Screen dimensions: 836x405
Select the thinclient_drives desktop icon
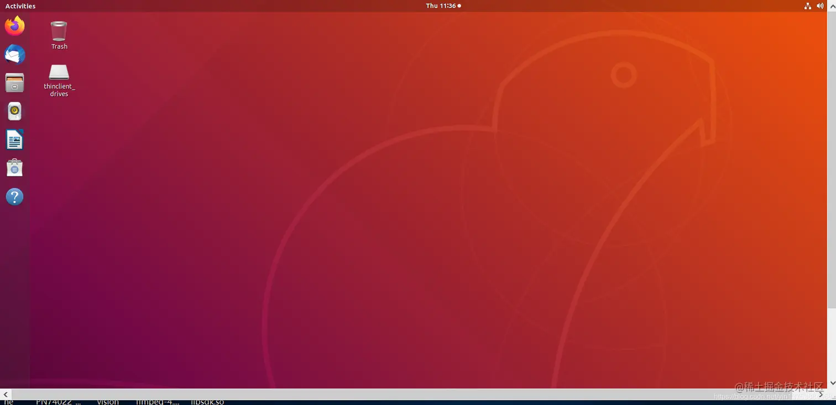coord(59,81)
